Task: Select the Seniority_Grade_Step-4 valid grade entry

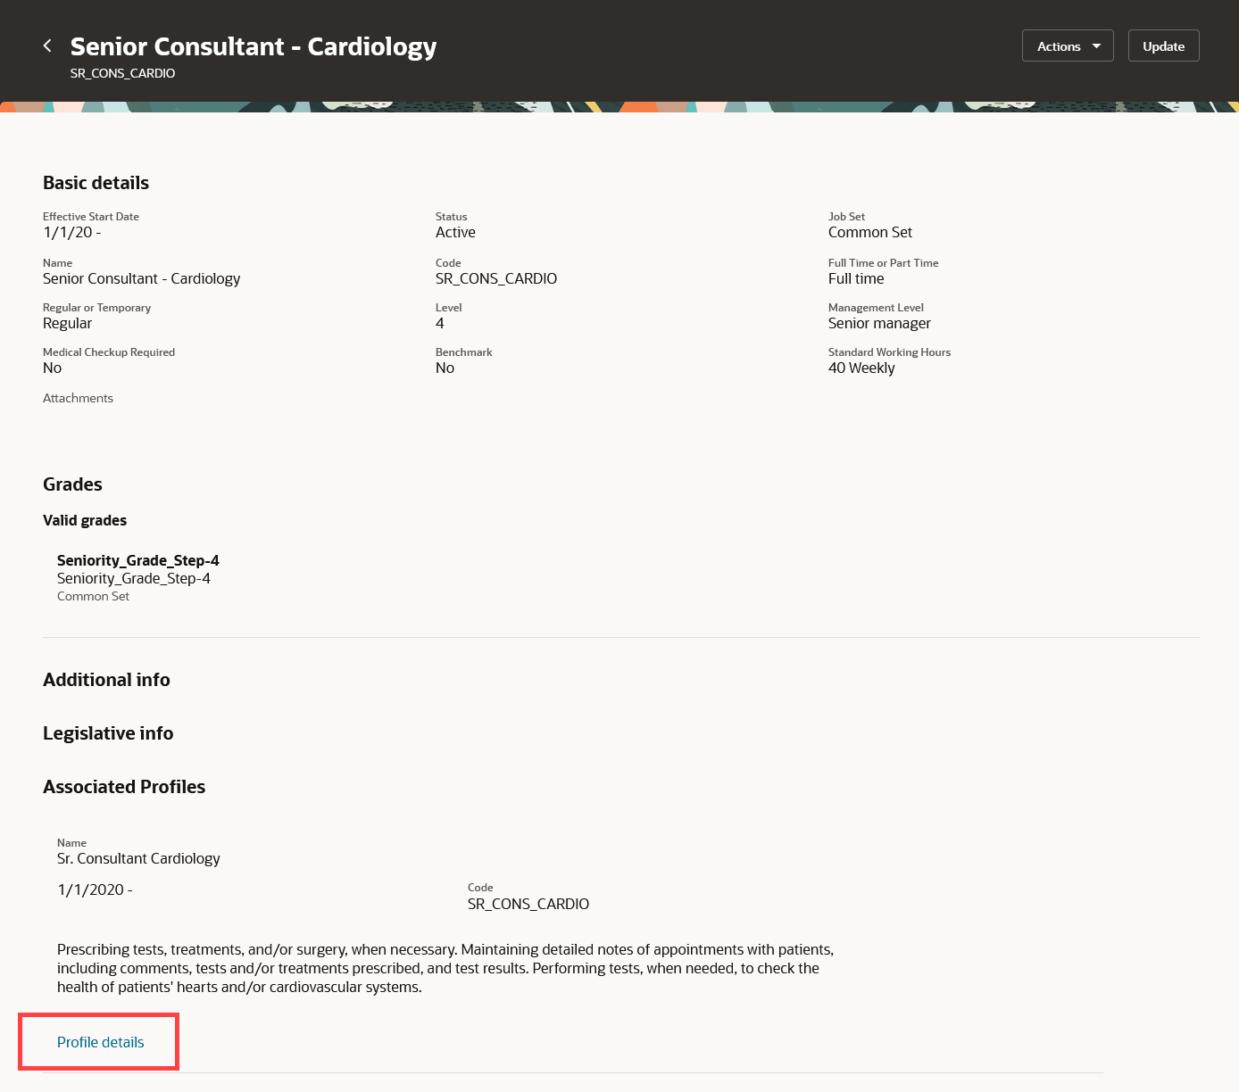Action: (x=138, y=577)
